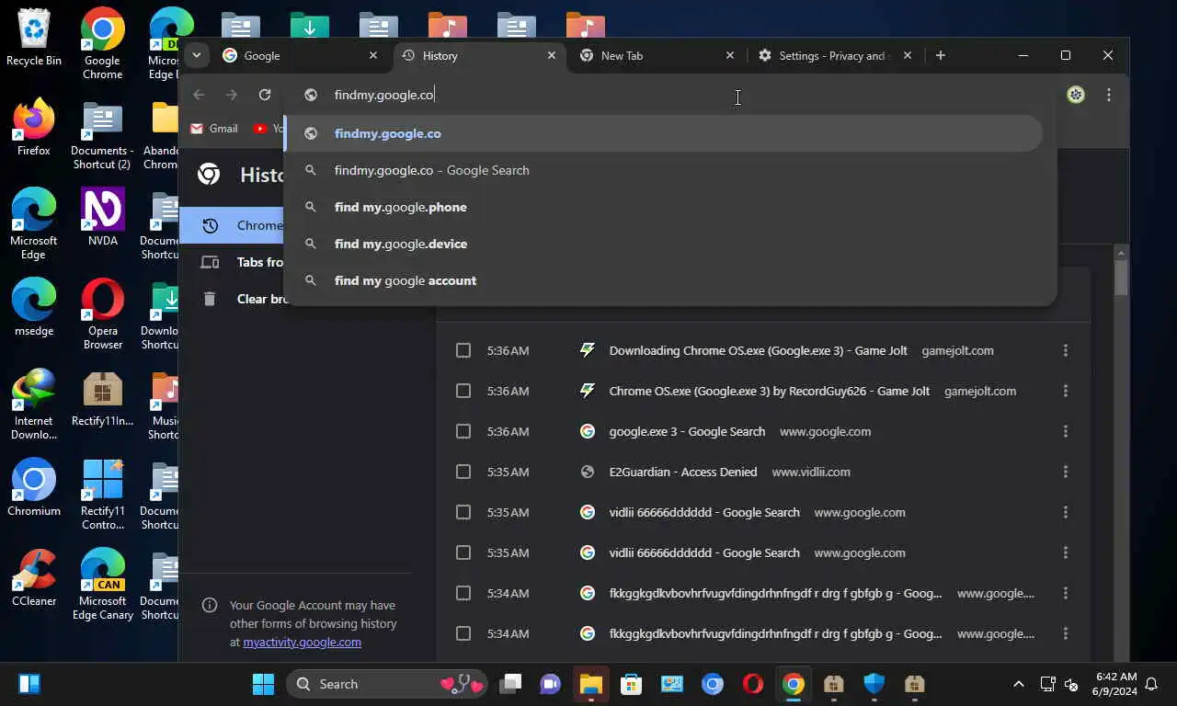Switch to the New Tab tab

(x=658, y=55)
